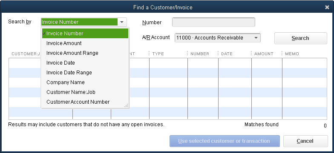Expand the A/R Account dropdown
Screen dimensions: 334x153
(x=256, y=38)
